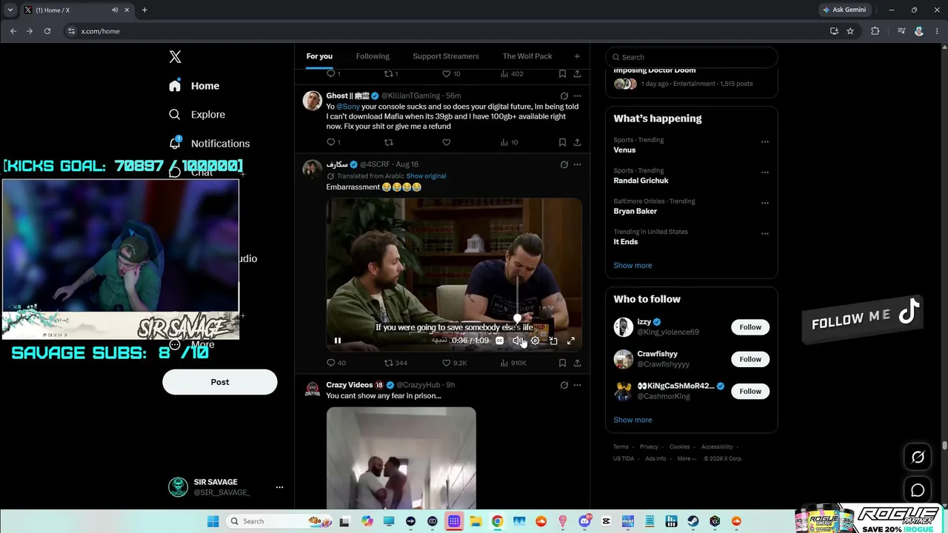Image resolution: width=948 pixels, height=533 pixels.
Task: Repost the Embarrassment post
Action: click(x=389, y=363)
